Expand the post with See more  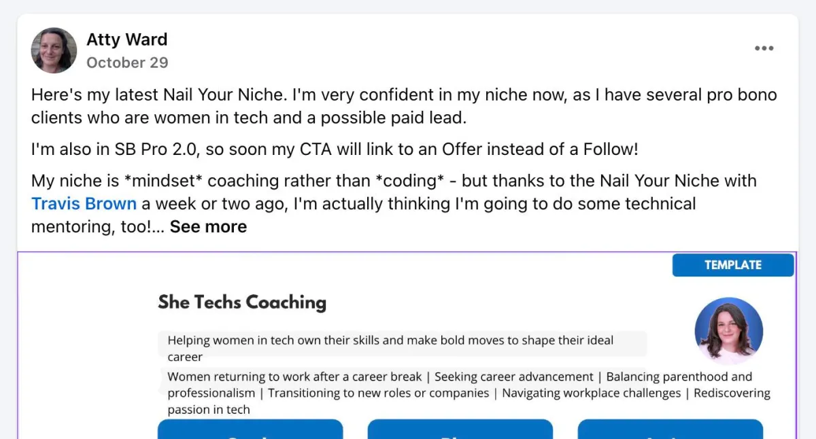click(208, 227)
